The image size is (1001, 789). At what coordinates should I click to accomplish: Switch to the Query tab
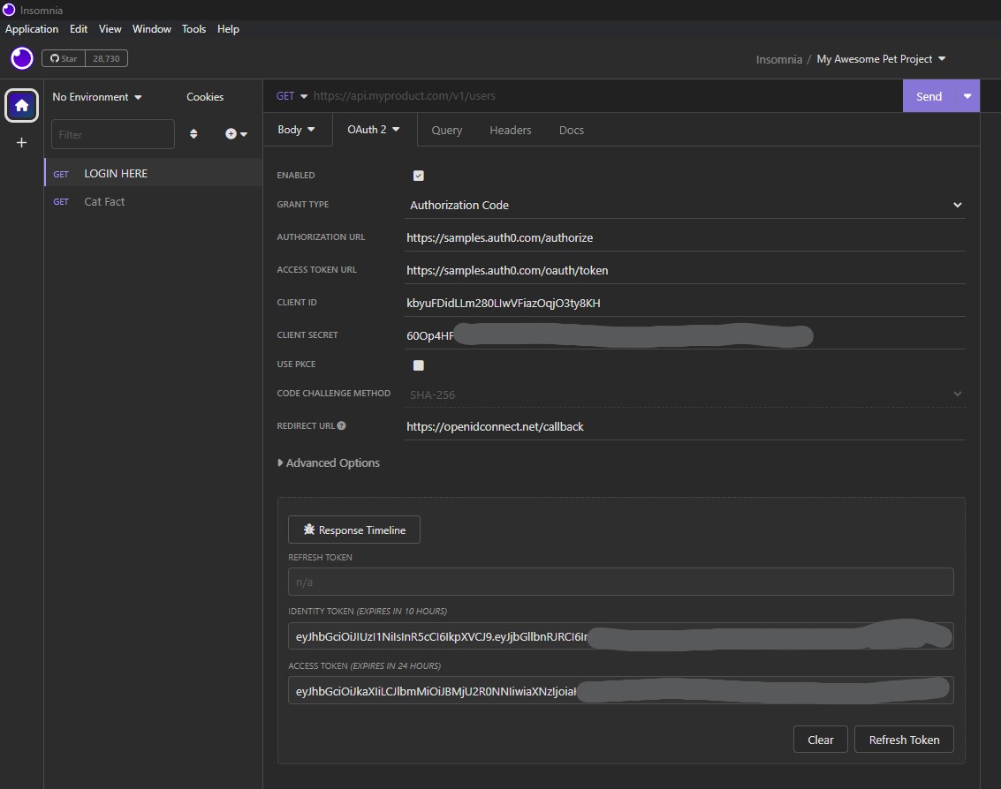[447, 130]
